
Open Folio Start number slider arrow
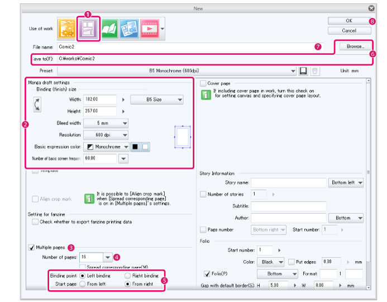(x=279, y=251)
